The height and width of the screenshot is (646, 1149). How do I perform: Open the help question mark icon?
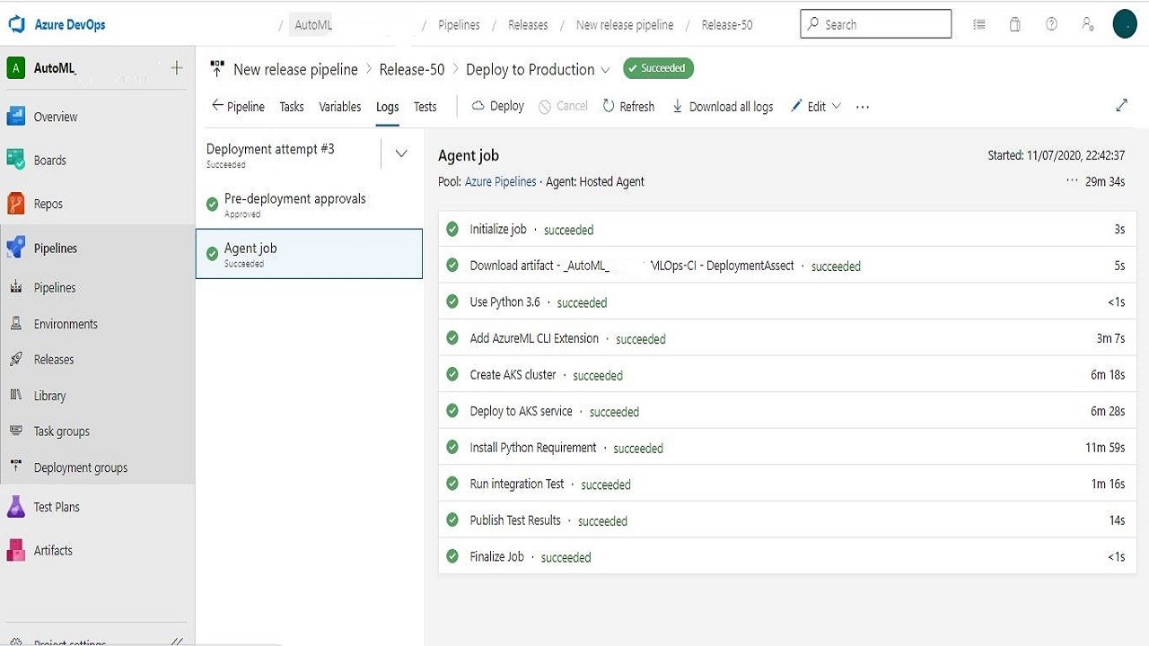(x=1051, y=24)
